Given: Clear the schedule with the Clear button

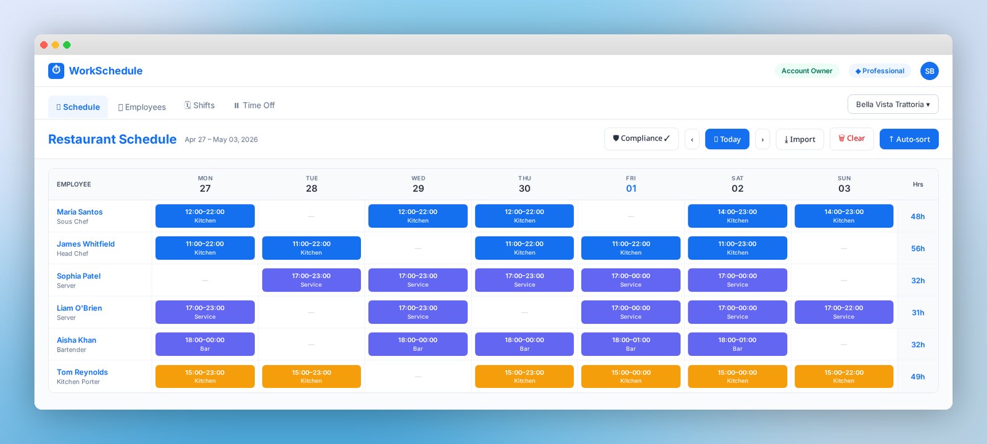Looking at the screenshot, I should pos(851,139).
